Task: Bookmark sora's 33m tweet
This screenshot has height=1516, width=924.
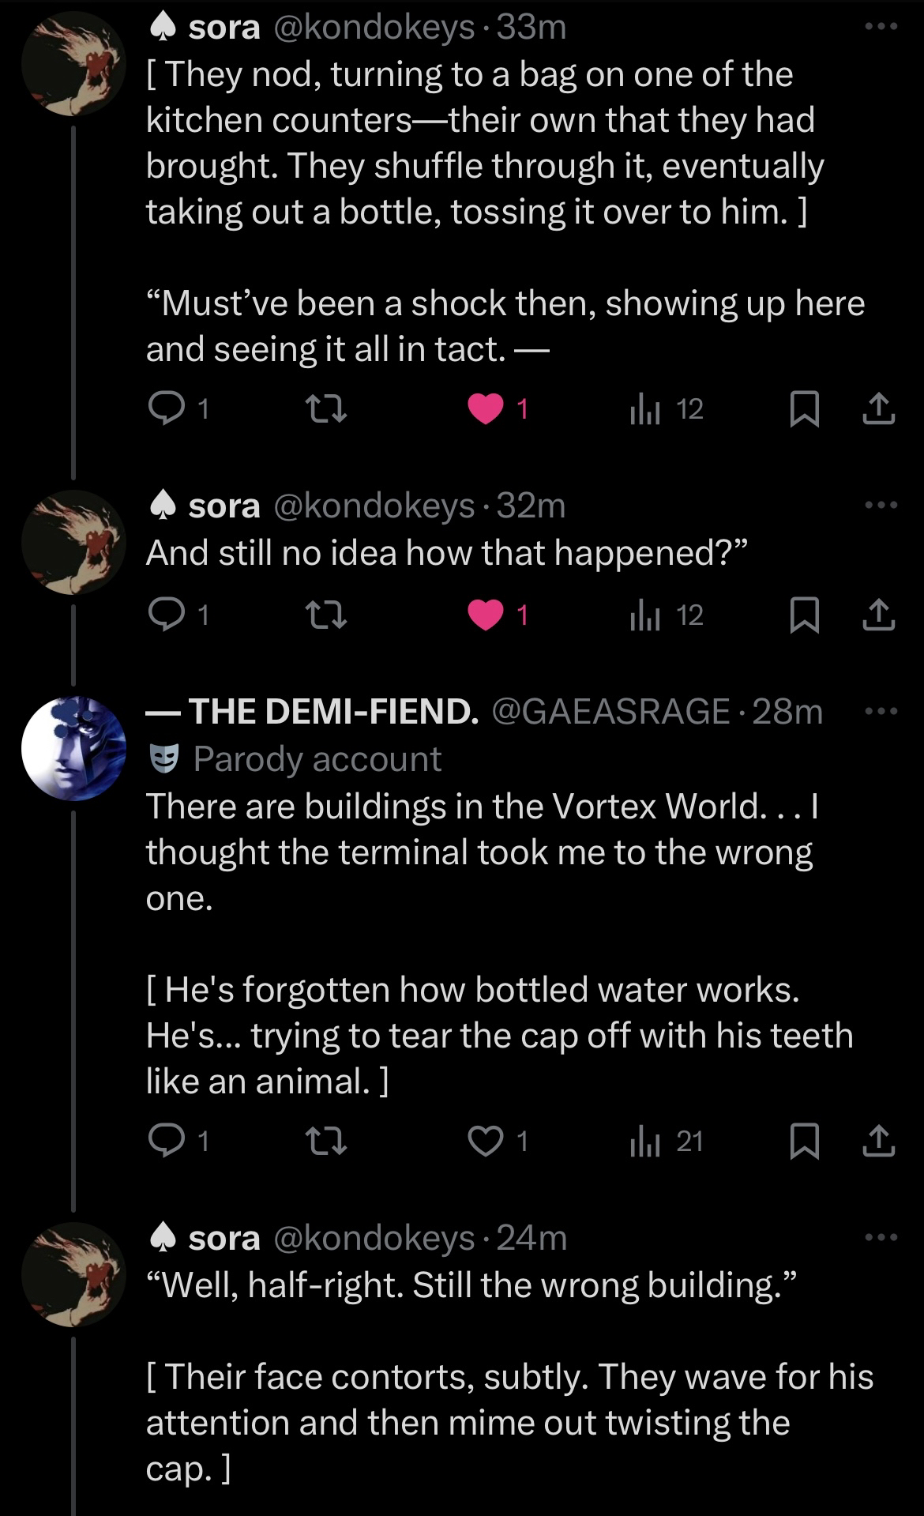Action: [804, 408]
